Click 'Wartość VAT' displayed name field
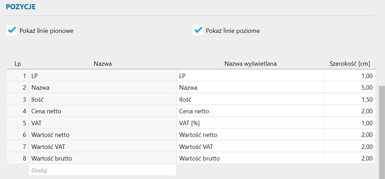The image size is (385, 179). [250, 147]
